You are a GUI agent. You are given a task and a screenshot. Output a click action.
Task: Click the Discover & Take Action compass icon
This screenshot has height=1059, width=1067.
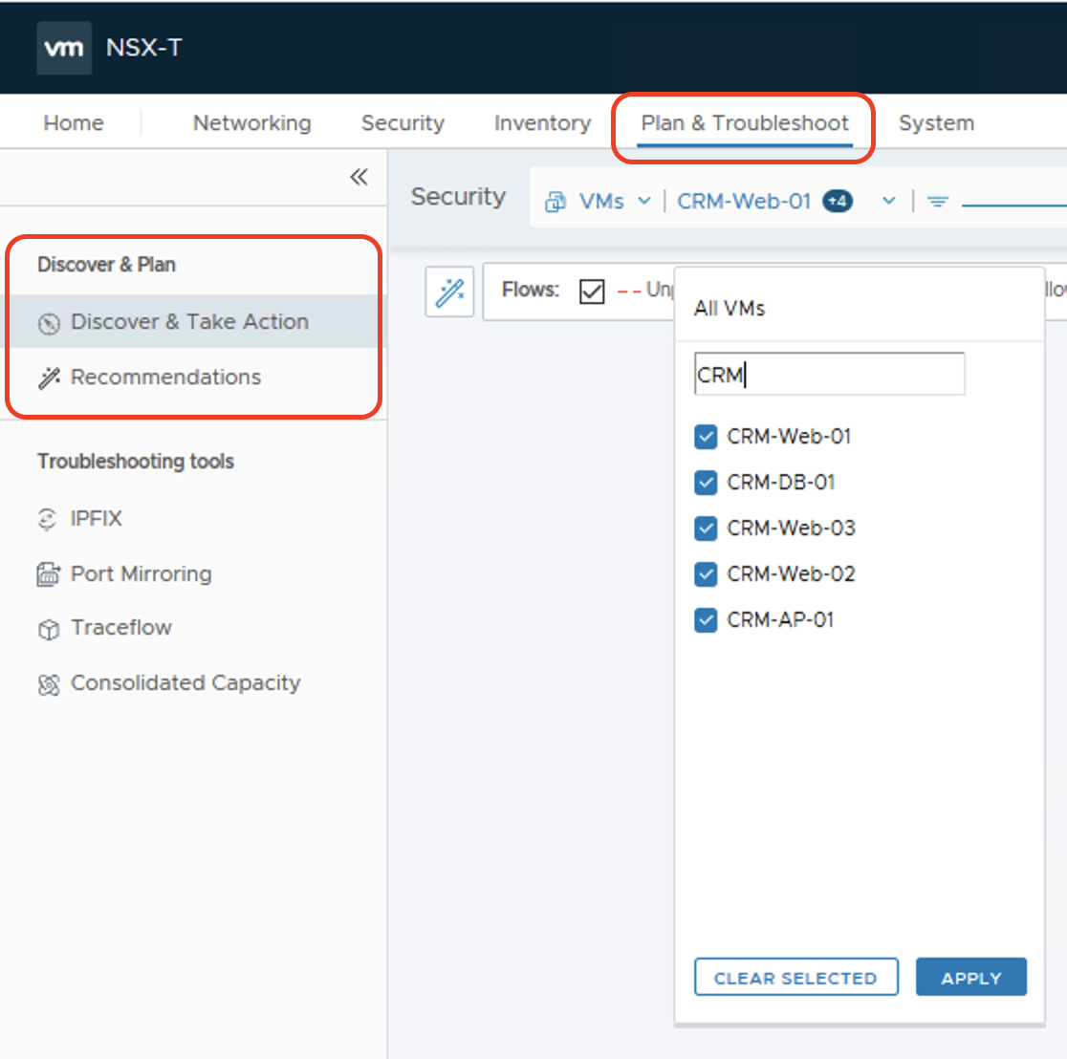coord(49,323)
